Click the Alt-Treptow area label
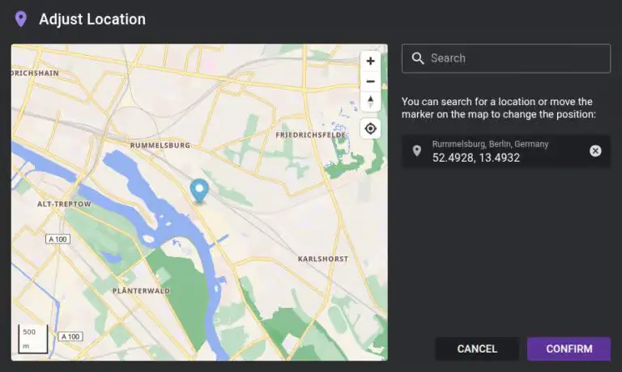 tap(64, 205)
